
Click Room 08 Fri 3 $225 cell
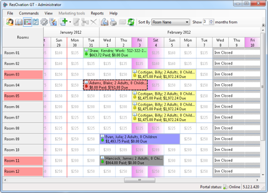139,129
